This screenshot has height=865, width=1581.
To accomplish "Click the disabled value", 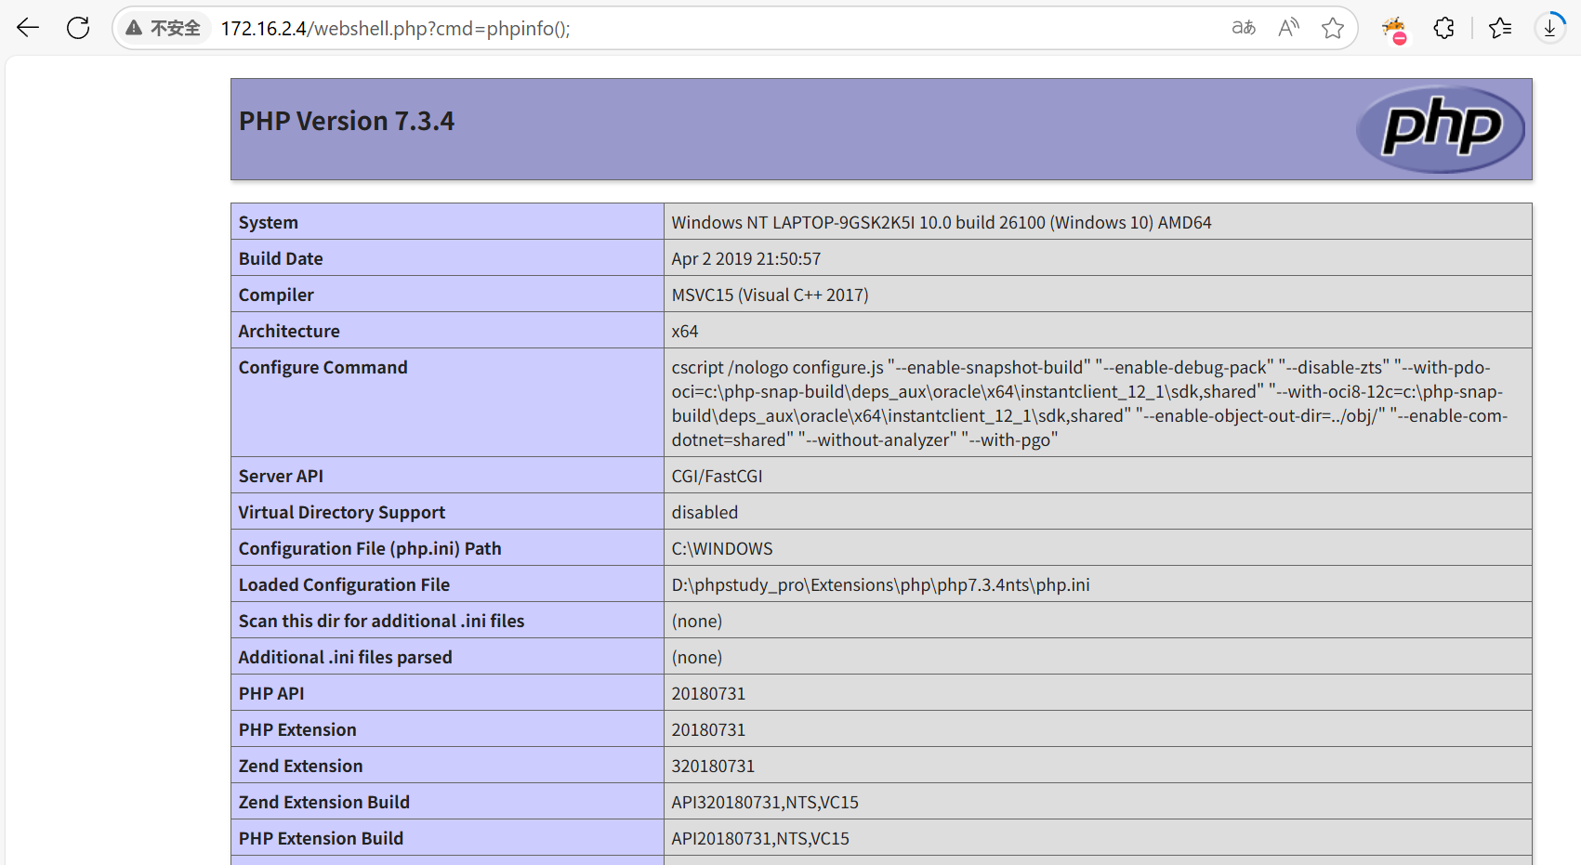I will pos(705,512).
